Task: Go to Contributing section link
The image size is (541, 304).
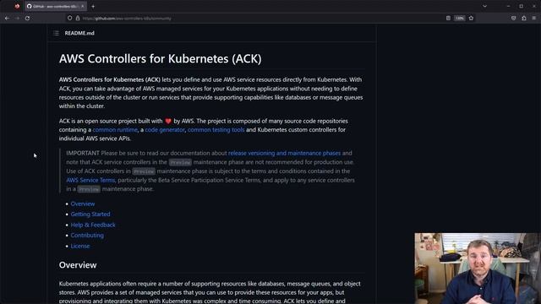Action: 87,235
